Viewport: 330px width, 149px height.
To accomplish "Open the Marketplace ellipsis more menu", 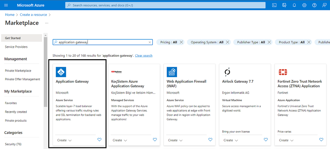I will 47,23.
